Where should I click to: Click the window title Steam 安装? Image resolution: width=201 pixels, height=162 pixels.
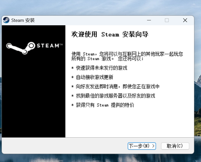tap(23, 20)
